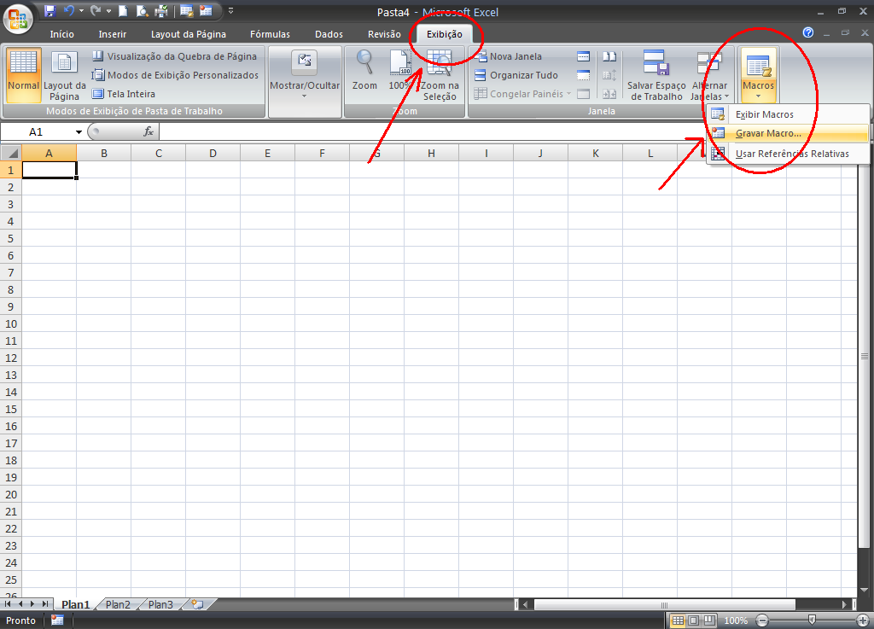Open a Nova Janela
This screenshot has height=629, width=874.
509,56
